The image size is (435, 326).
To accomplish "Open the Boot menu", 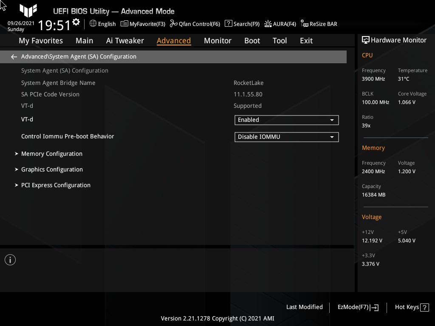I will (252, 40).
